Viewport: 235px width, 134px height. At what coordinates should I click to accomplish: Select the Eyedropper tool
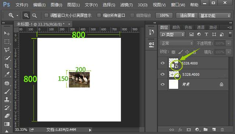[x=7, y=74]
